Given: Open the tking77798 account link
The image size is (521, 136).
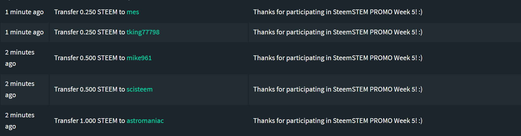Looking at the screenshot, I should (x=143, y=32).
